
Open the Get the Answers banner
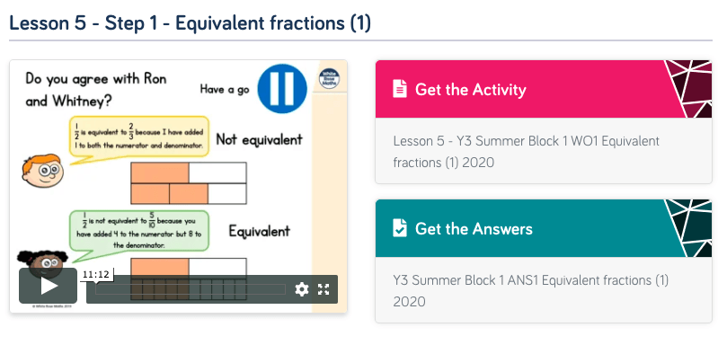click(x=544, y=228)
